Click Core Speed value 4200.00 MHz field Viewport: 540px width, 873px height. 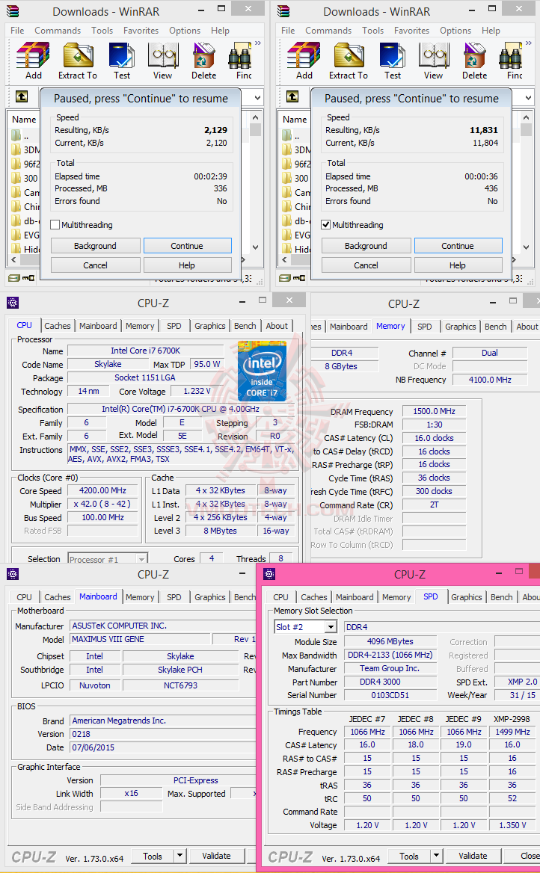pyautogui.click(x=102, y=490)
